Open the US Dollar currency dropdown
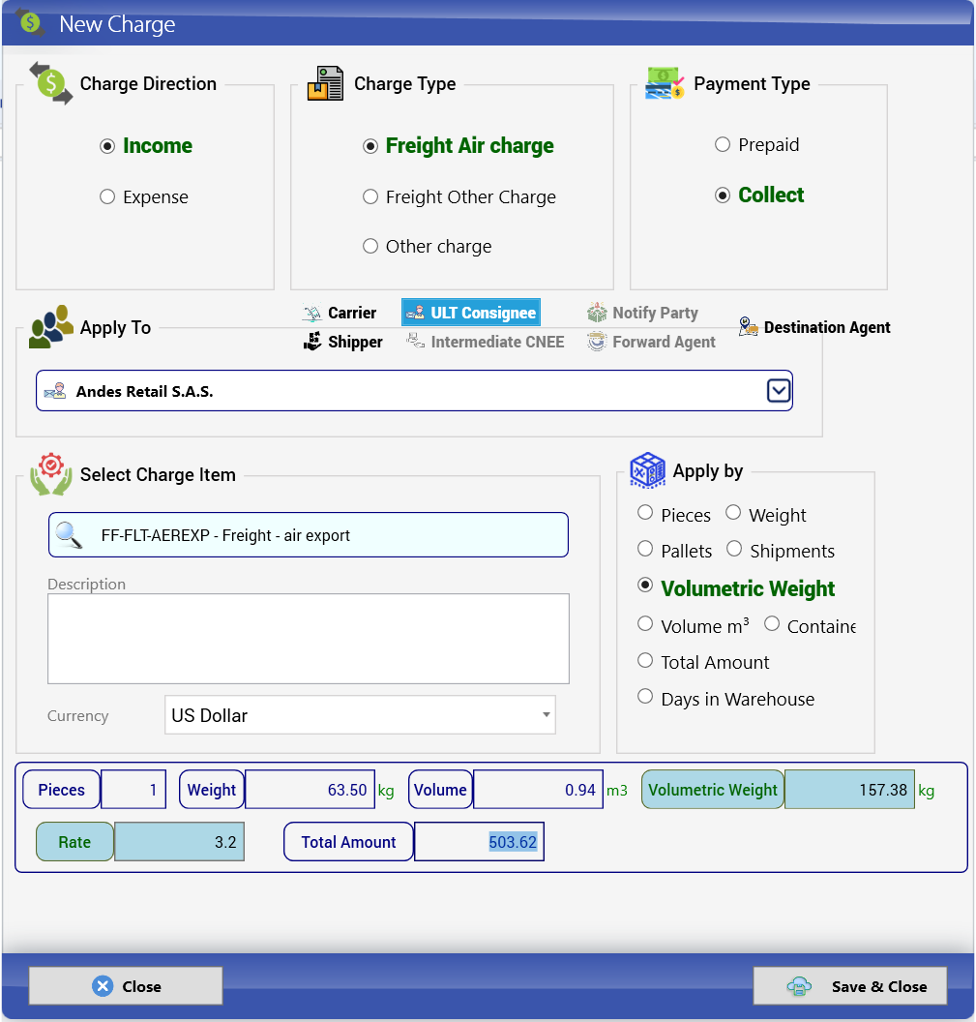976x1022 pixels. tap(546, 715)
